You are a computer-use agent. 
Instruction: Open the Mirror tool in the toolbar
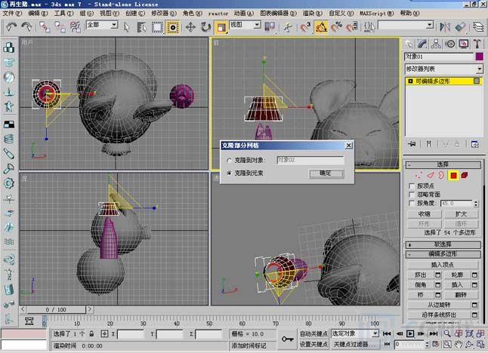click(x=445, y=27)
